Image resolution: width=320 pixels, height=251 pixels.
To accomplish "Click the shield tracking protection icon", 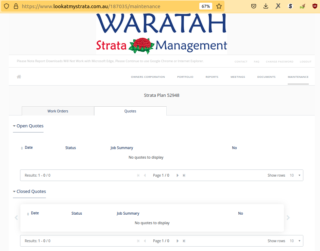I will [x=6, y=6].
